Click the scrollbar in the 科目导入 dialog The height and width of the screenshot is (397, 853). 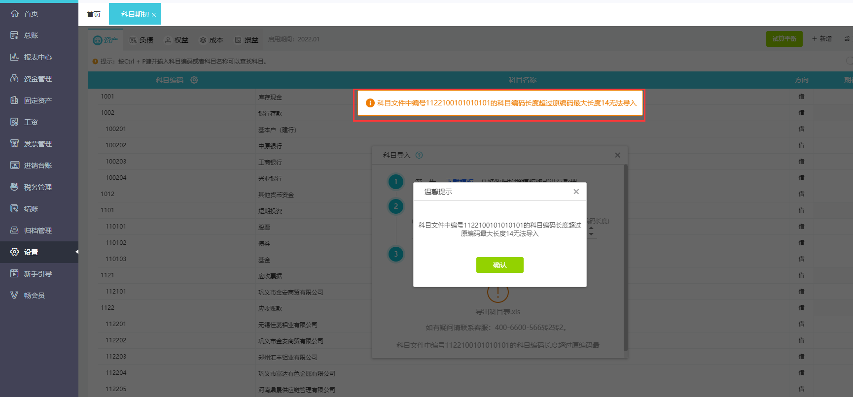tap(626, 258)
